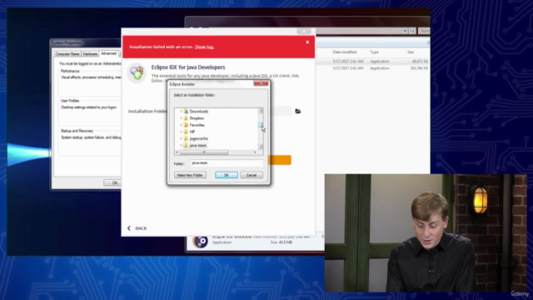Click the Installation Folder path field
Screen dimensions: 533x300
click(x=281, y=111)
